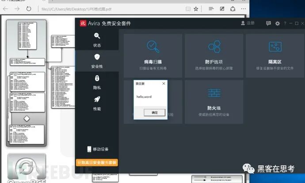The height and width of the screenshot is (183, 305).
Task: Add page to favorites star
Action: [x=196, y=9]
